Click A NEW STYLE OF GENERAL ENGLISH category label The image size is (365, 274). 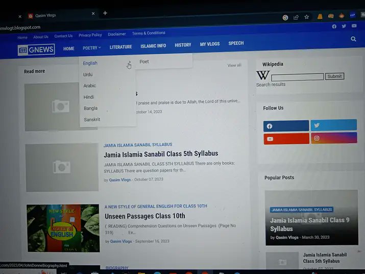(156, 207)
